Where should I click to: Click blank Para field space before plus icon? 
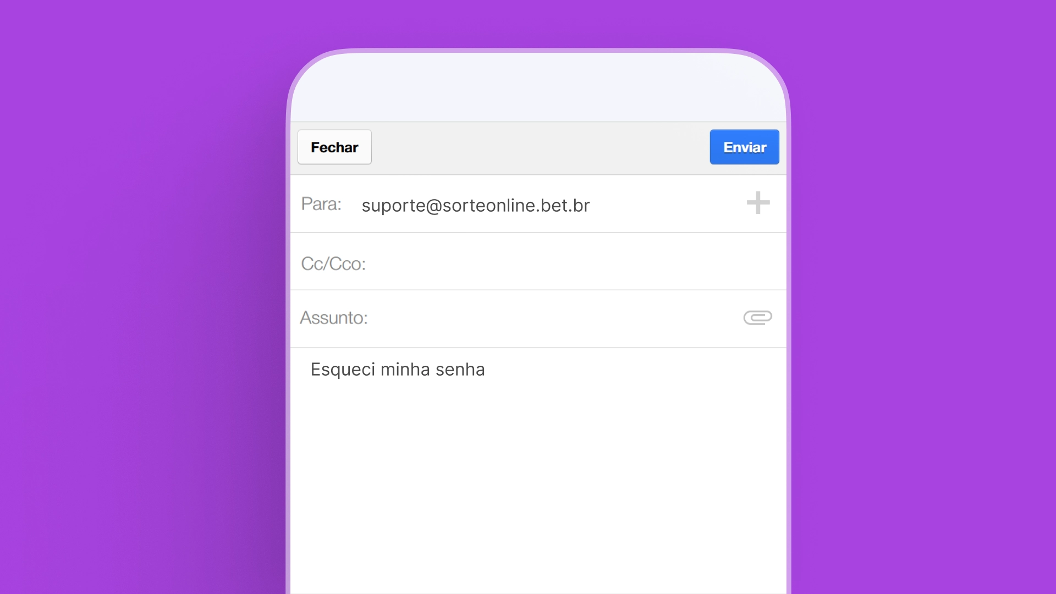pyautogui.click(x=665, y=205)
